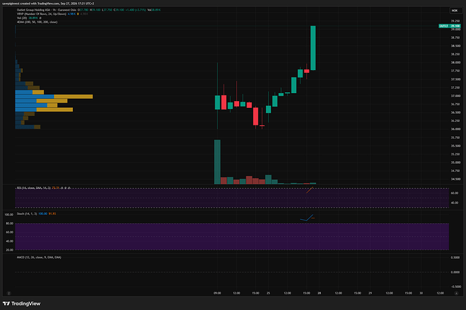The width and height of the screenshot is (466, 310).
Task: Click the Outlet Group Holding ASA symbol title
Action: tap(47, 10)
